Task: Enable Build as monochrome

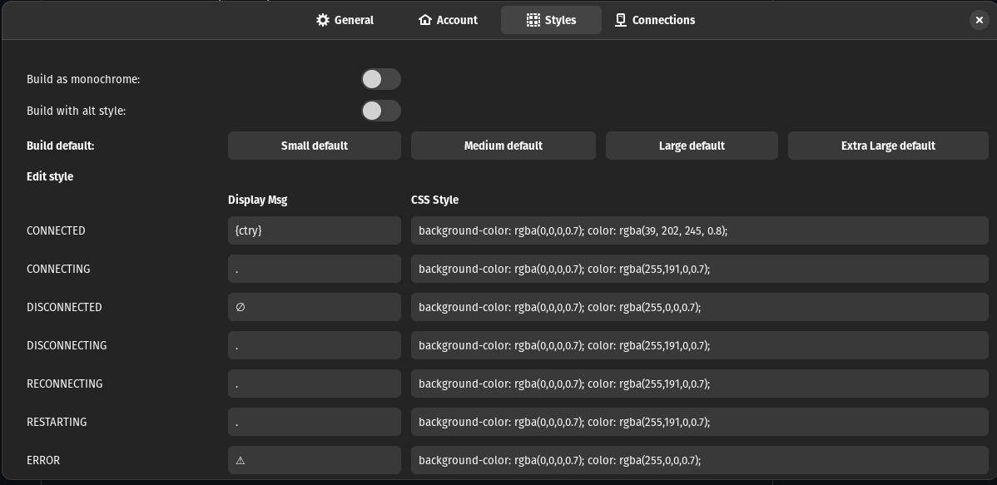Action: pyautogui.click(x=381, y=79)
